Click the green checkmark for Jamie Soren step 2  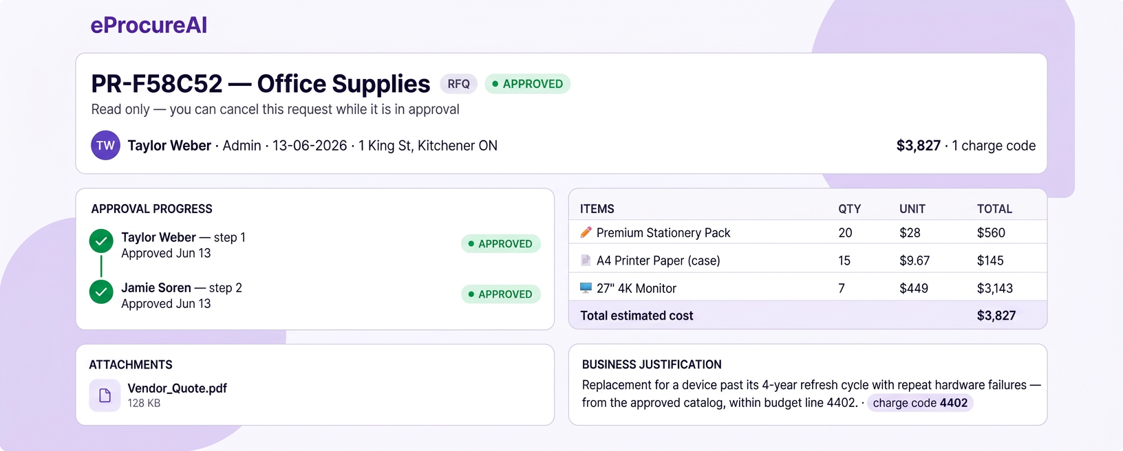[101, 291]
